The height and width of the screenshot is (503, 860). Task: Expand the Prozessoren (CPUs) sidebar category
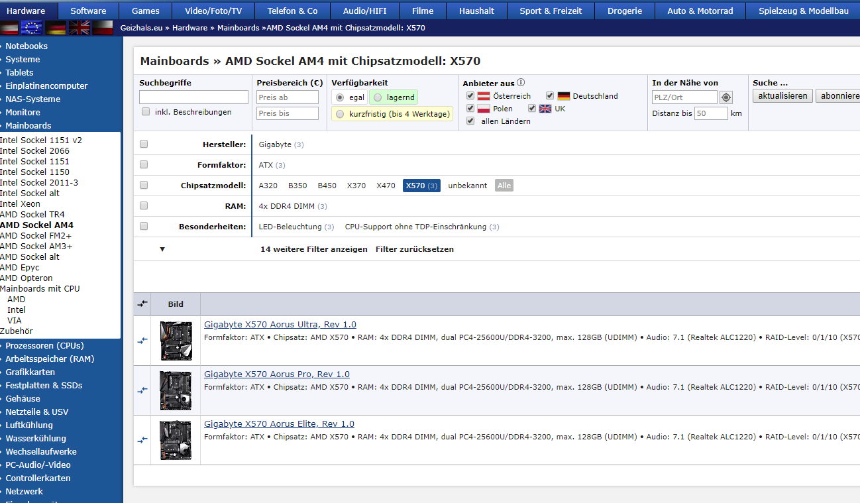coord(44,345)
